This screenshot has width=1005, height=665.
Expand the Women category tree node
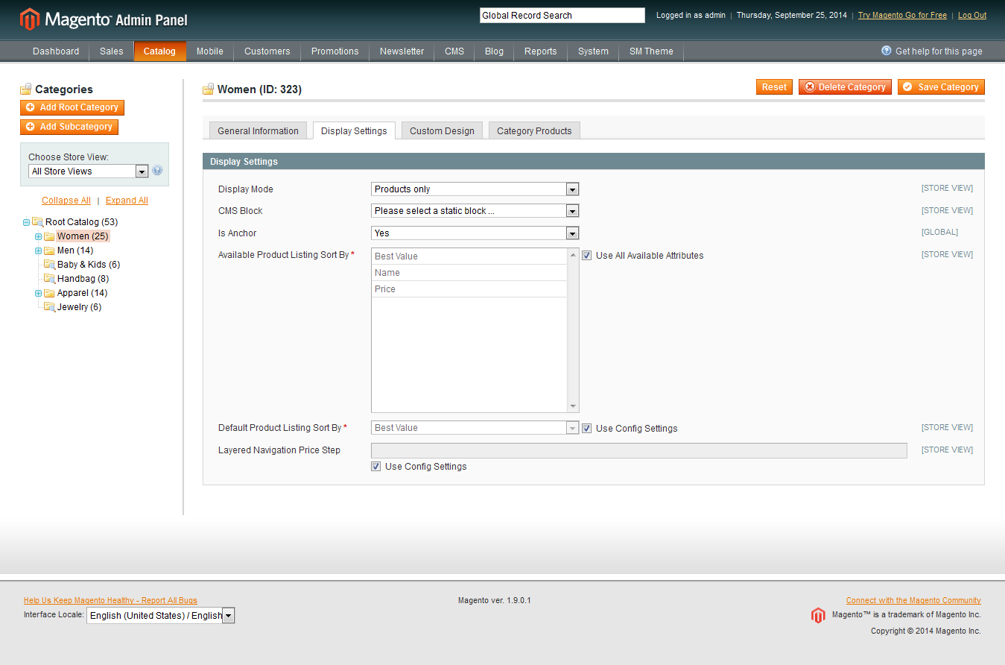pyautogui.click(x=38, y=236)
